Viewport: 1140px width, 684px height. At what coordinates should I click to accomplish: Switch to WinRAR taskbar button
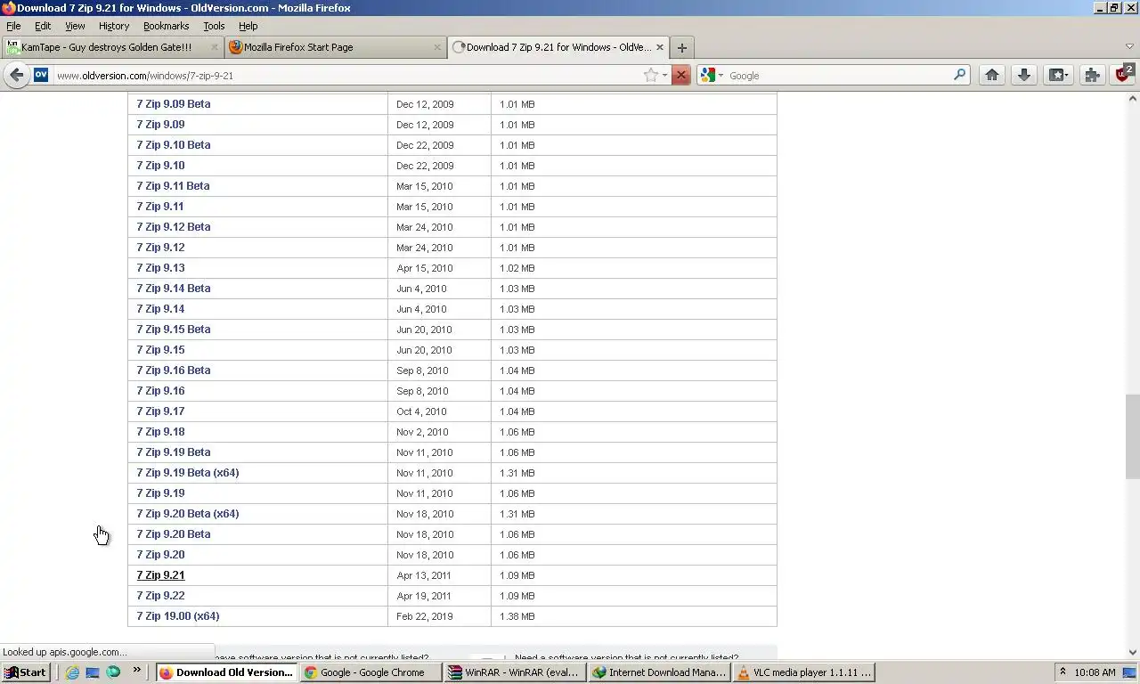click(515, 672)
